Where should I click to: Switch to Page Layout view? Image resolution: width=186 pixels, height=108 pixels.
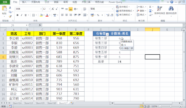[x=145, y=106]
